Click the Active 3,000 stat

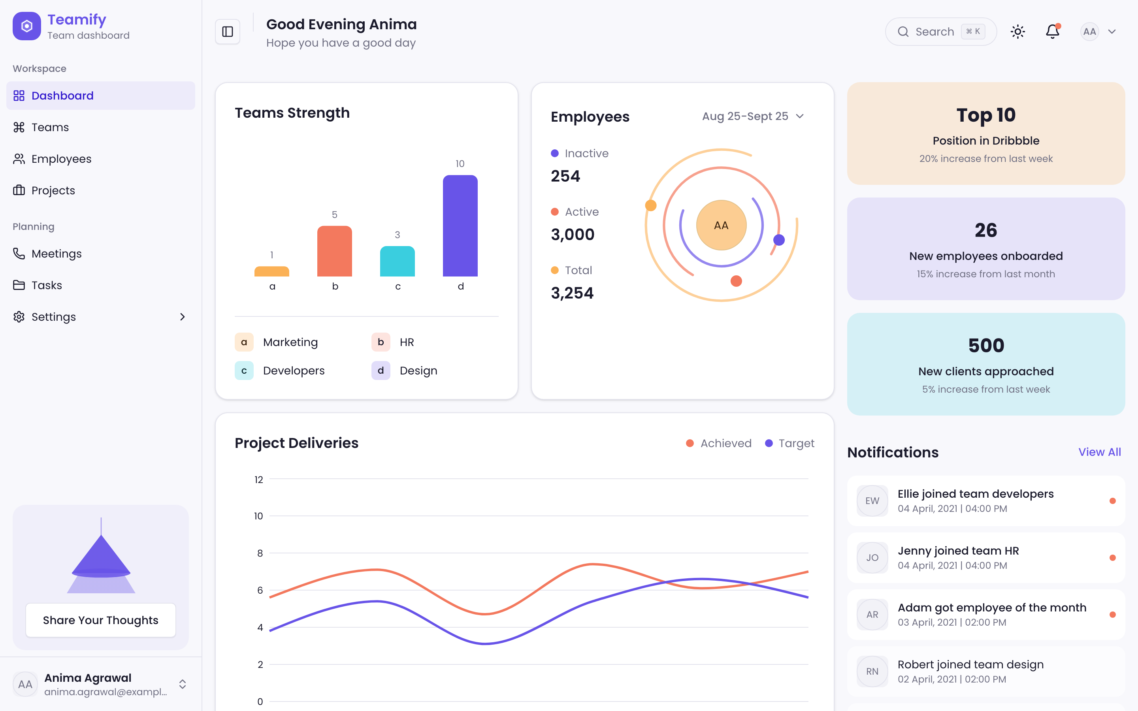(575, 224)
